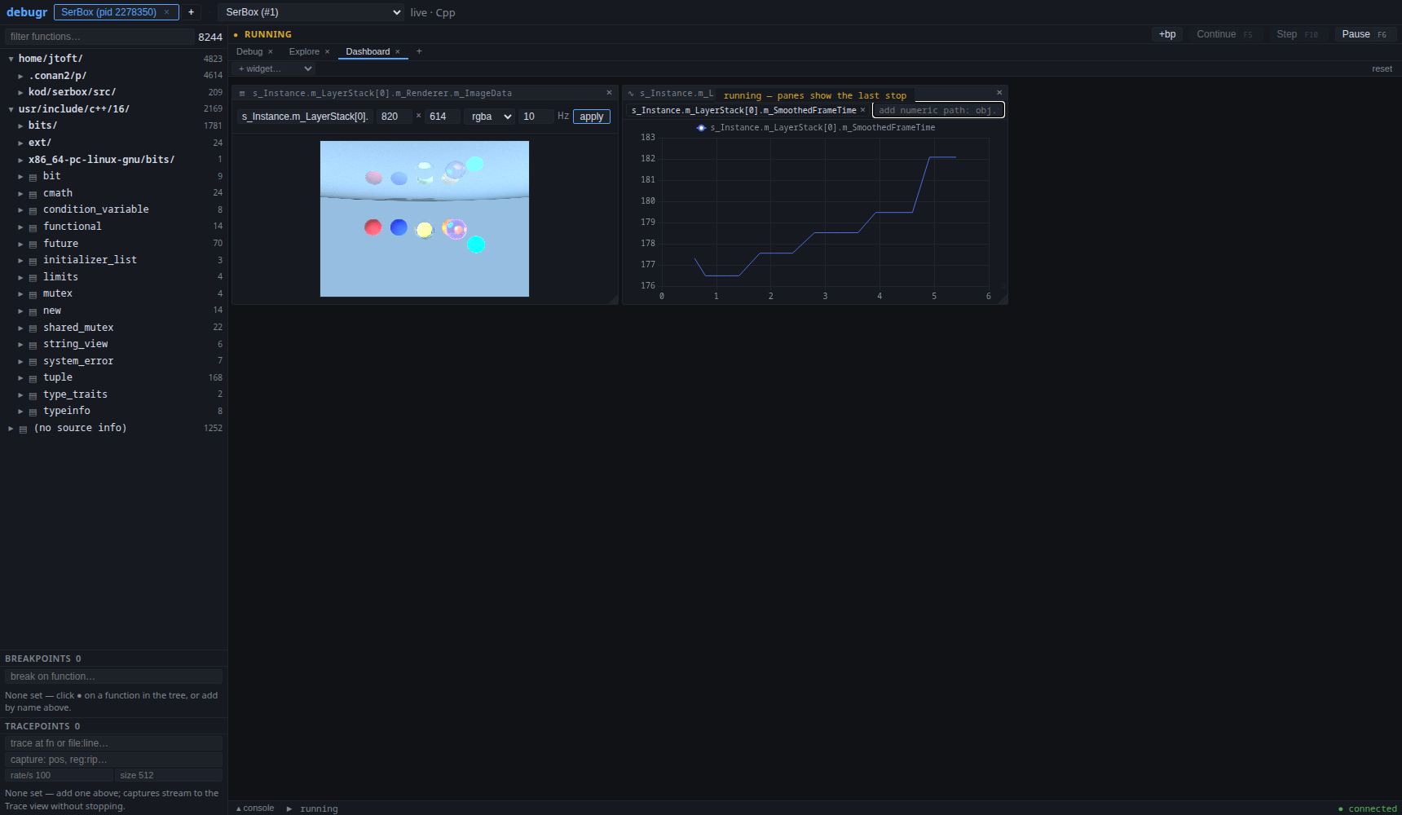1402x815 pixels.
Task: Remove the m_SmoothedFrameTime series chip
Action: pos(862,110)
